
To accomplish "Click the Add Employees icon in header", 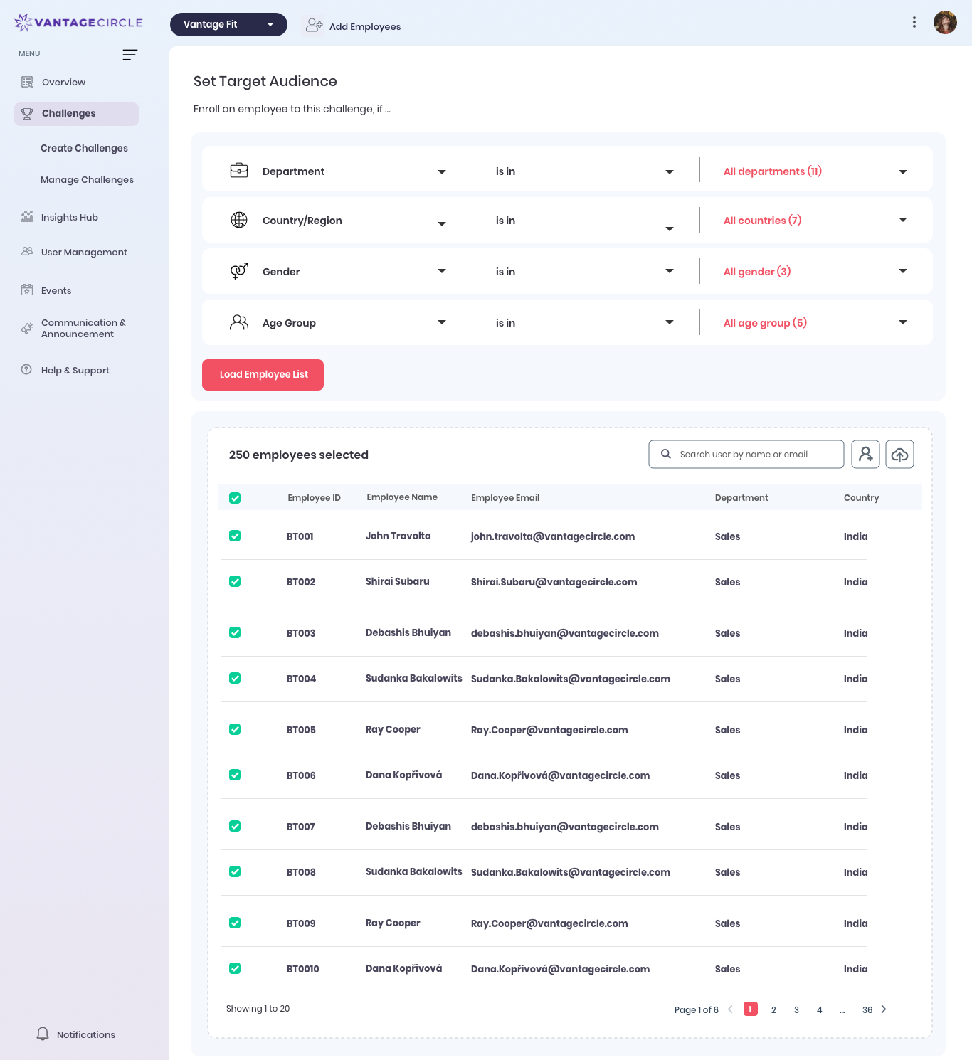I will 314,26.
